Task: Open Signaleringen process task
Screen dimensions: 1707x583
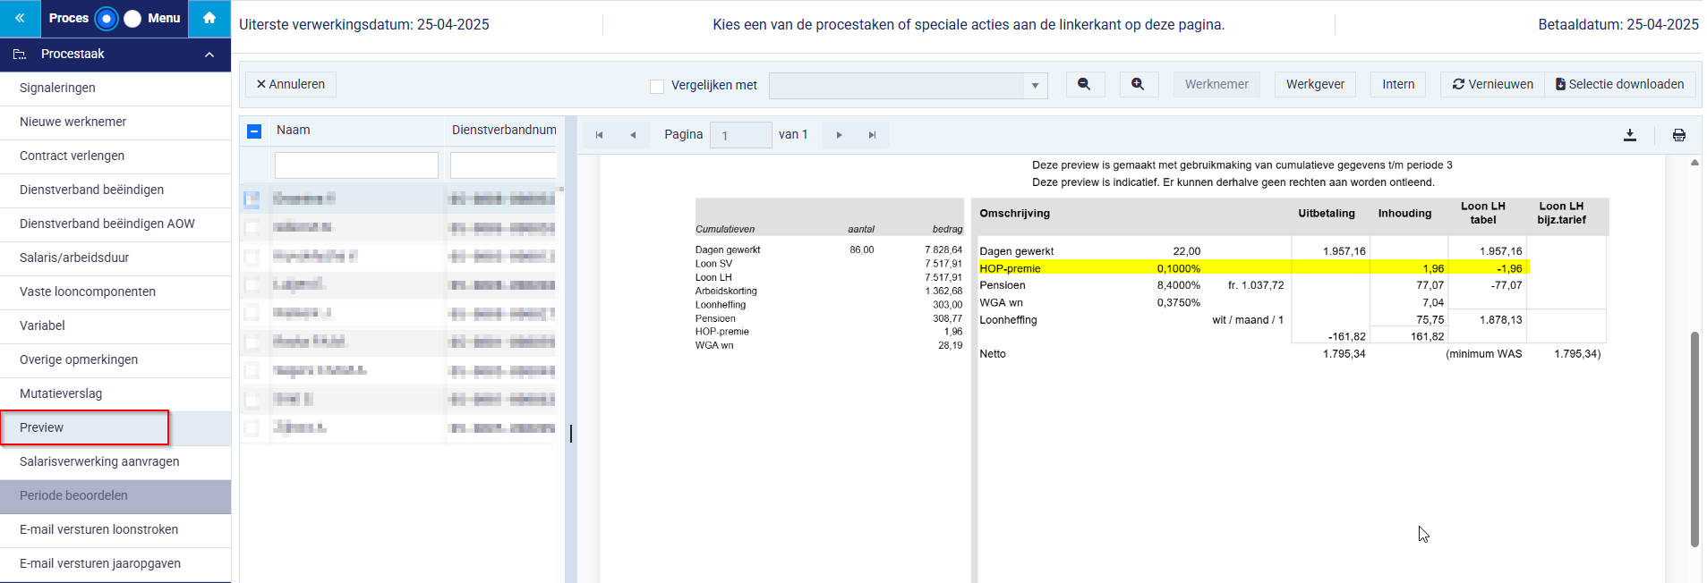Action: (x=115, y=88)
